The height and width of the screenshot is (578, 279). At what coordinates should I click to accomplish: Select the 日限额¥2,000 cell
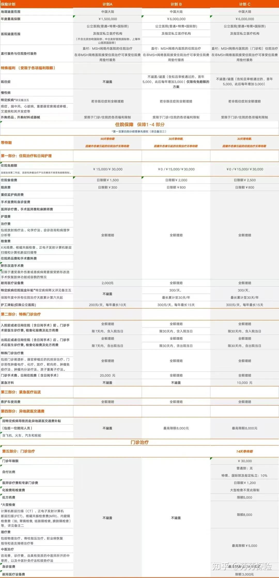(x=176, y=180)
